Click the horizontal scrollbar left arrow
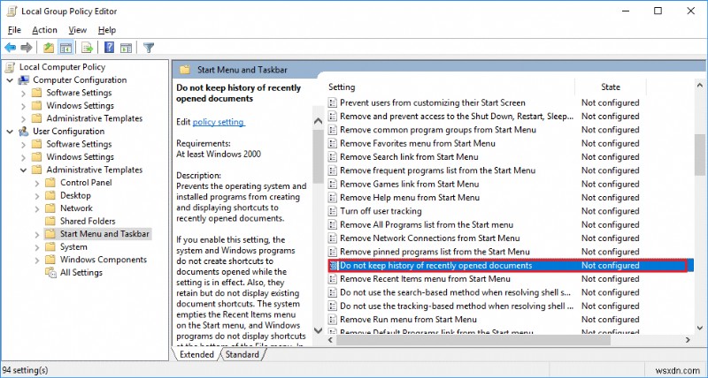 click(x=330, y=340)
